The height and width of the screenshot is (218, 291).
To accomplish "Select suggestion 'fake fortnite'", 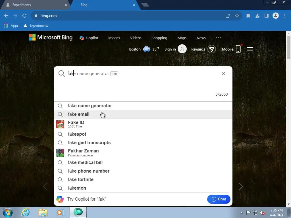I will click(x=143, y=180).
